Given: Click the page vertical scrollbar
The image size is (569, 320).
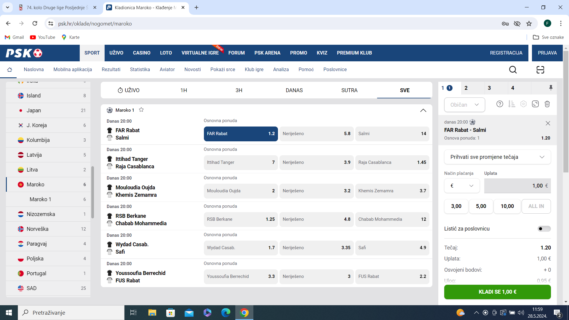Looking at the screenshot, I should pyautogui.click(x=566, y=112).
